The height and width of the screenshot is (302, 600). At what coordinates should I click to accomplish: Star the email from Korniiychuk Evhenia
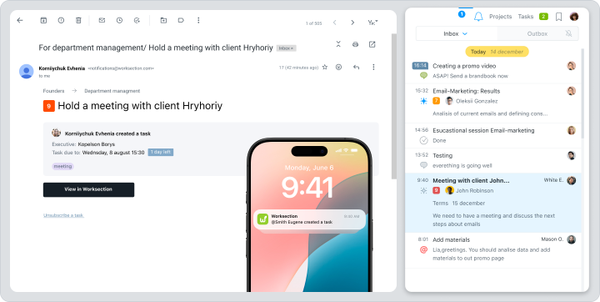[325, 67]
